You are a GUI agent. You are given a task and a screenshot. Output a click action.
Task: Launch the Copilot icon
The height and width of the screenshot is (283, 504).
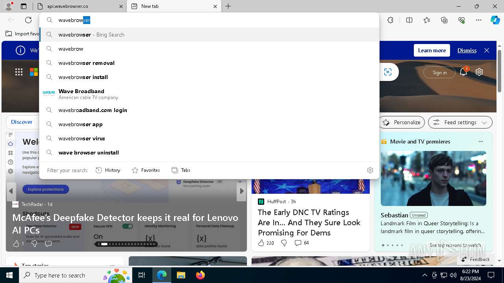[495, 20]
